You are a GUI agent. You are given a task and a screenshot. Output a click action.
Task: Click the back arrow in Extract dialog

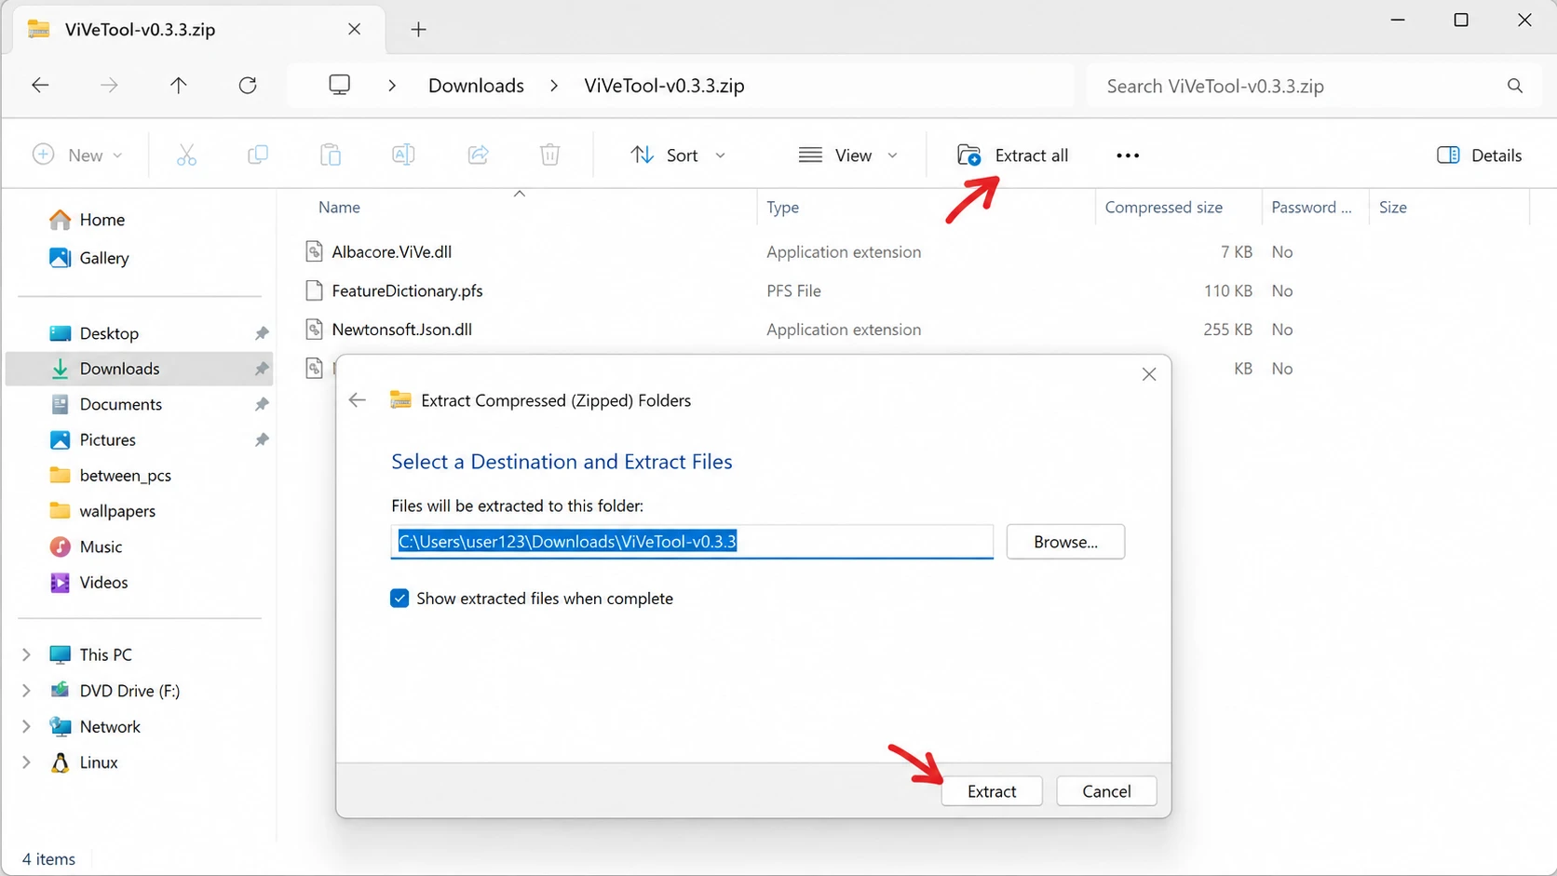coord(358,400)
